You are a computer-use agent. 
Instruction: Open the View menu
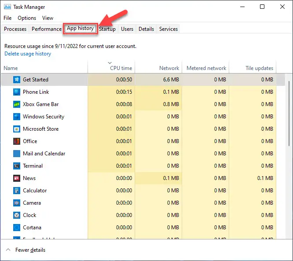[48, 18]
